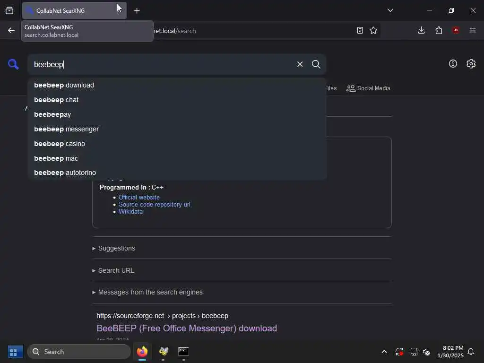
Task: Open clock showing 8:02 PM
Action: (x=450, y=352)
